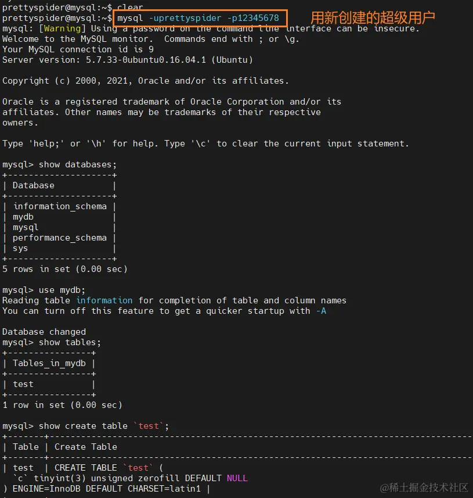
Task: Select the mysql database in the list
Action: [x=25, y=227]
